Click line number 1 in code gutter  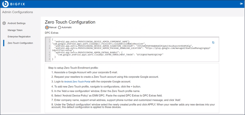click(49, 39)
